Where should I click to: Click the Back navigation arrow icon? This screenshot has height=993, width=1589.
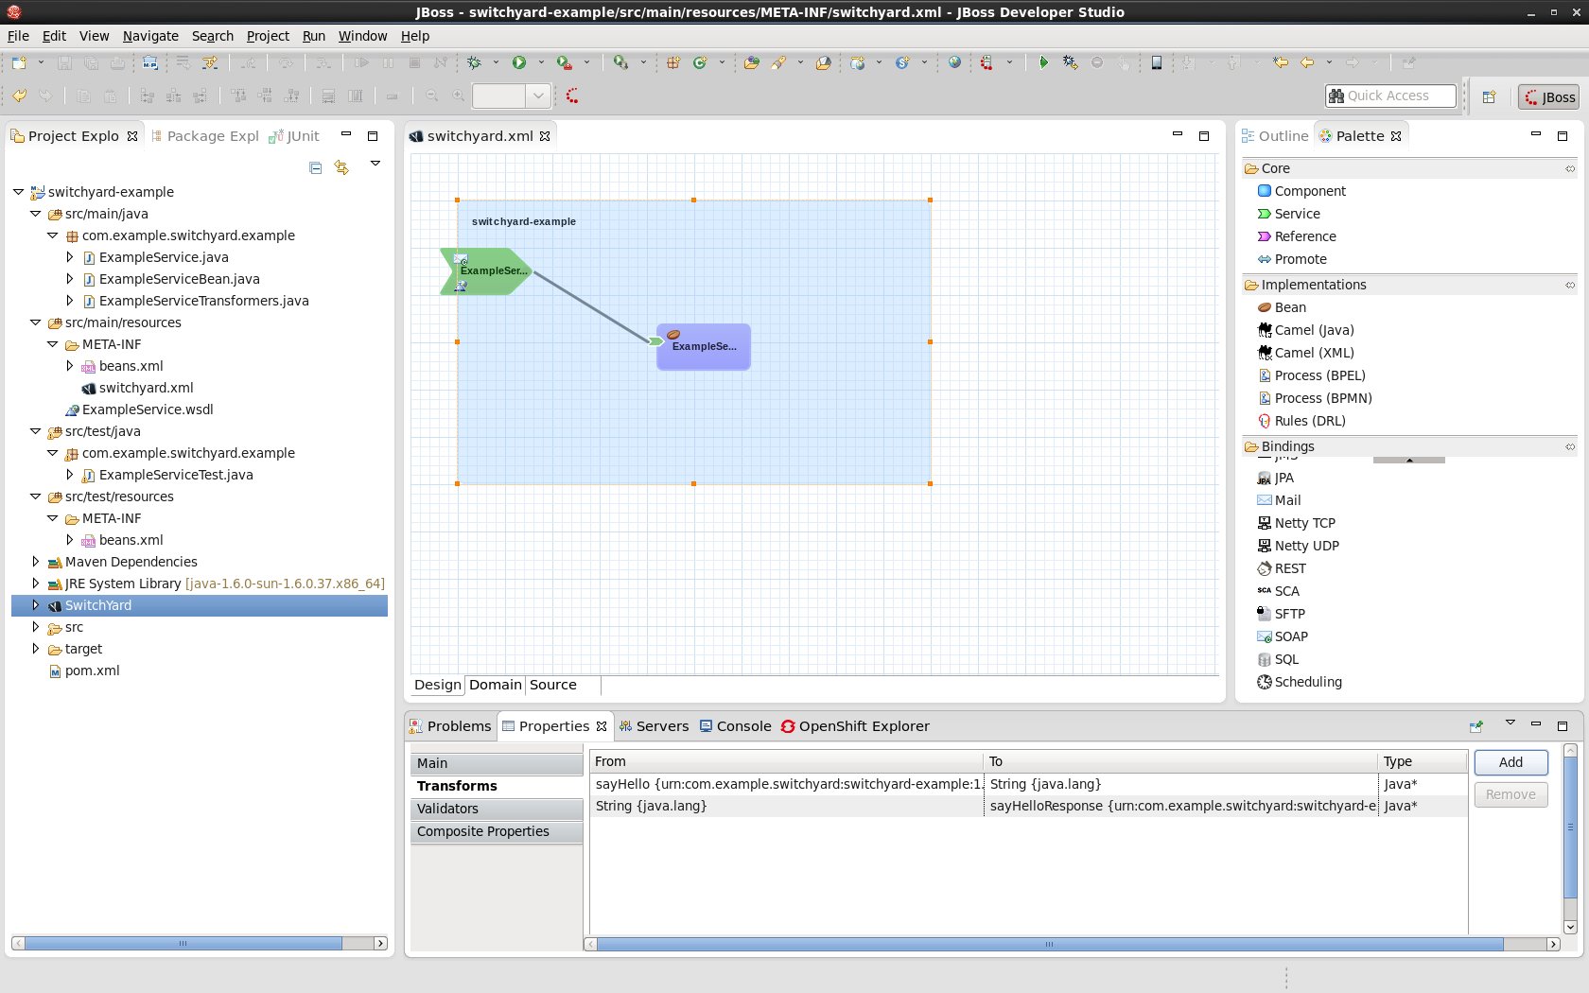point(1307,62)
